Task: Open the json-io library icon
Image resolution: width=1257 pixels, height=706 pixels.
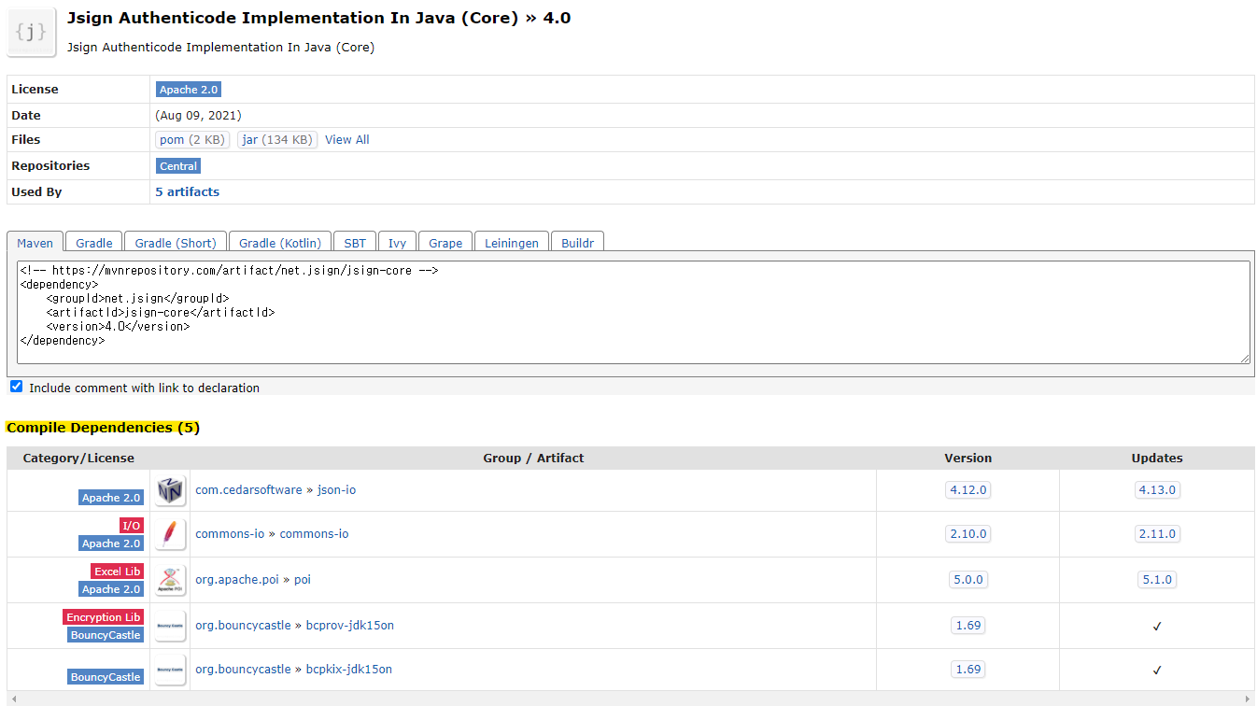Action: point(171,489)
